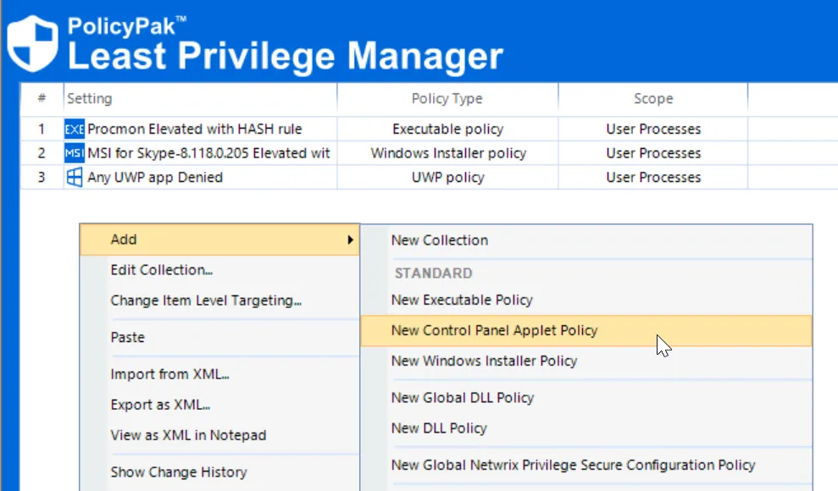Click 'Paste' in the context menu
838x491 pixels.
pos(127,337)
